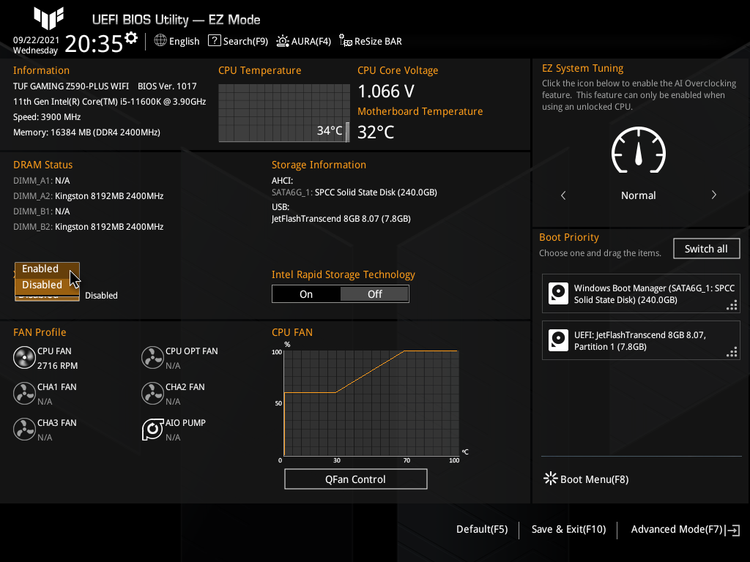Click drag handle on Windows Boot Manager entry
The height and width of the screenshot is (562, 750).
point(732,305)
